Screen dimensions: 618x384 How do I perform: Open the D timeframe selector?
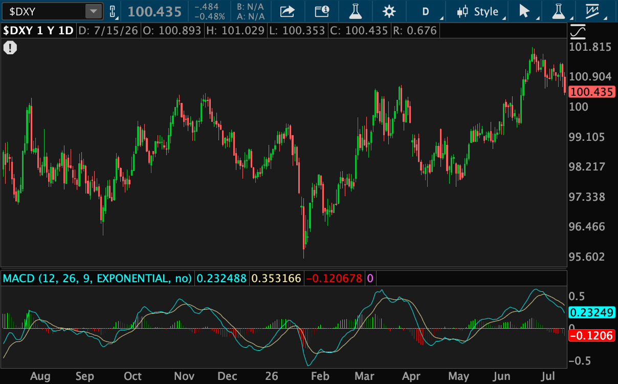425,11
